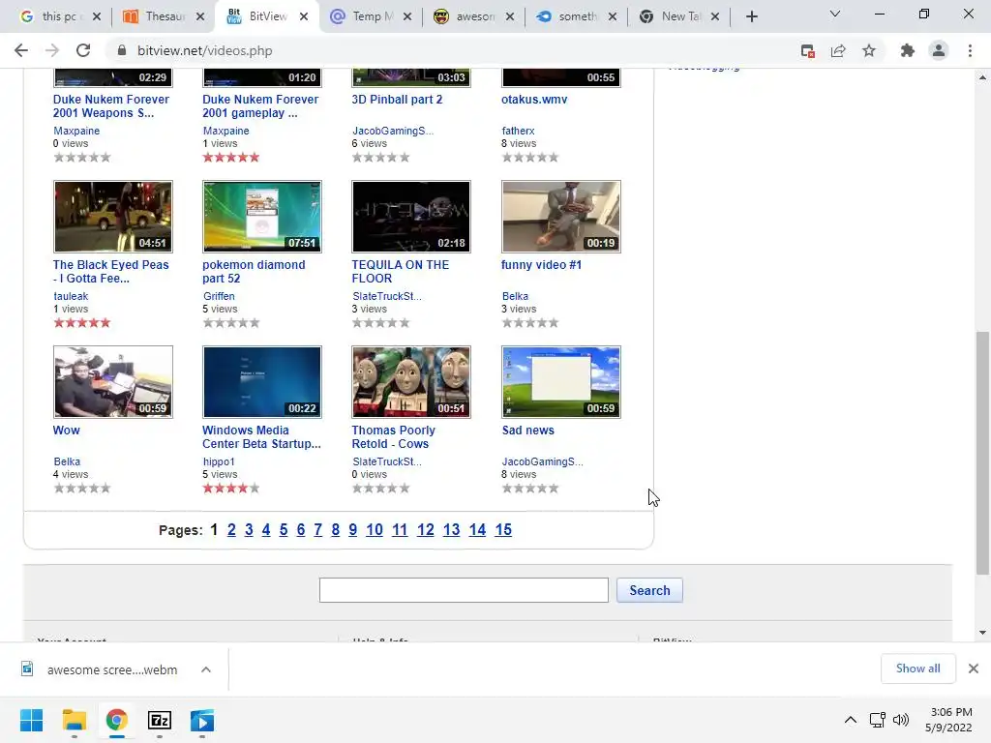Image resolution: width=991 pixels, height=743 pixels.
Task: Open the funny video #1 thumbnail
Action: tap(561, 217)
